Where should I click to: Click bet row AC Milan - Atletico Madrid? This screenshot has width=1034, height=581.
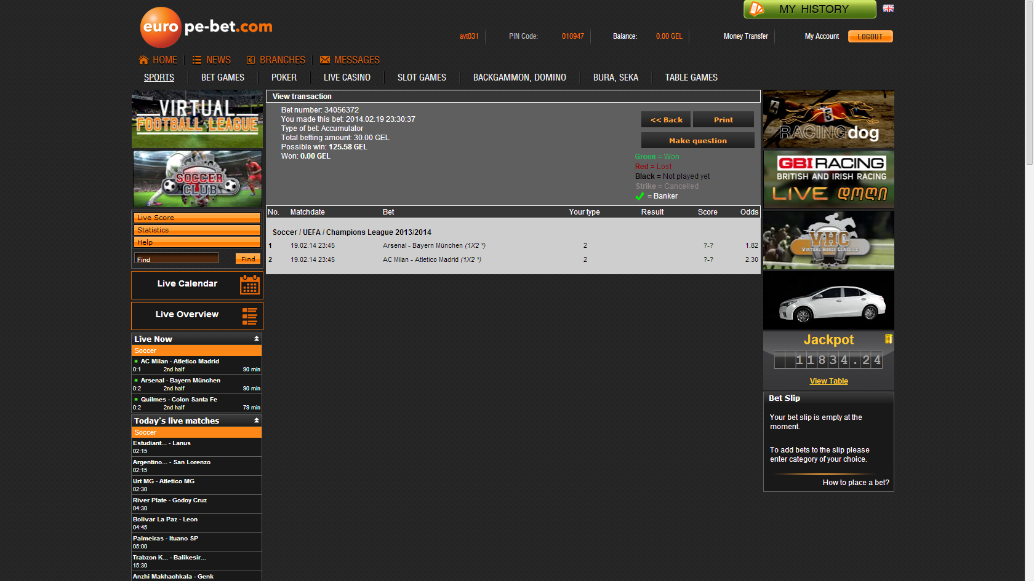[x=513, y=259]
